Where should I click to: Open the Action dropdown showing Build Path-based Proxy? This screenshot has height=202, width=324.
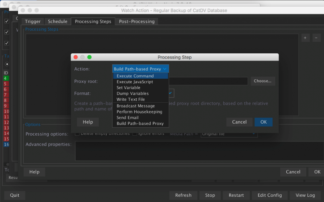tap(140, 69)
